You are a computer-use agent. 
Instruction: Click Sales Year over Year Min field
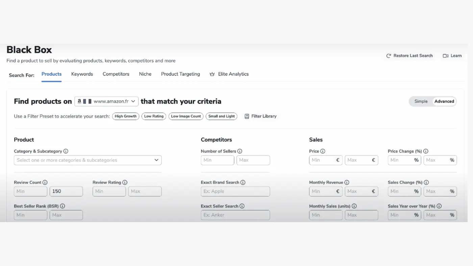click(404, 215)
